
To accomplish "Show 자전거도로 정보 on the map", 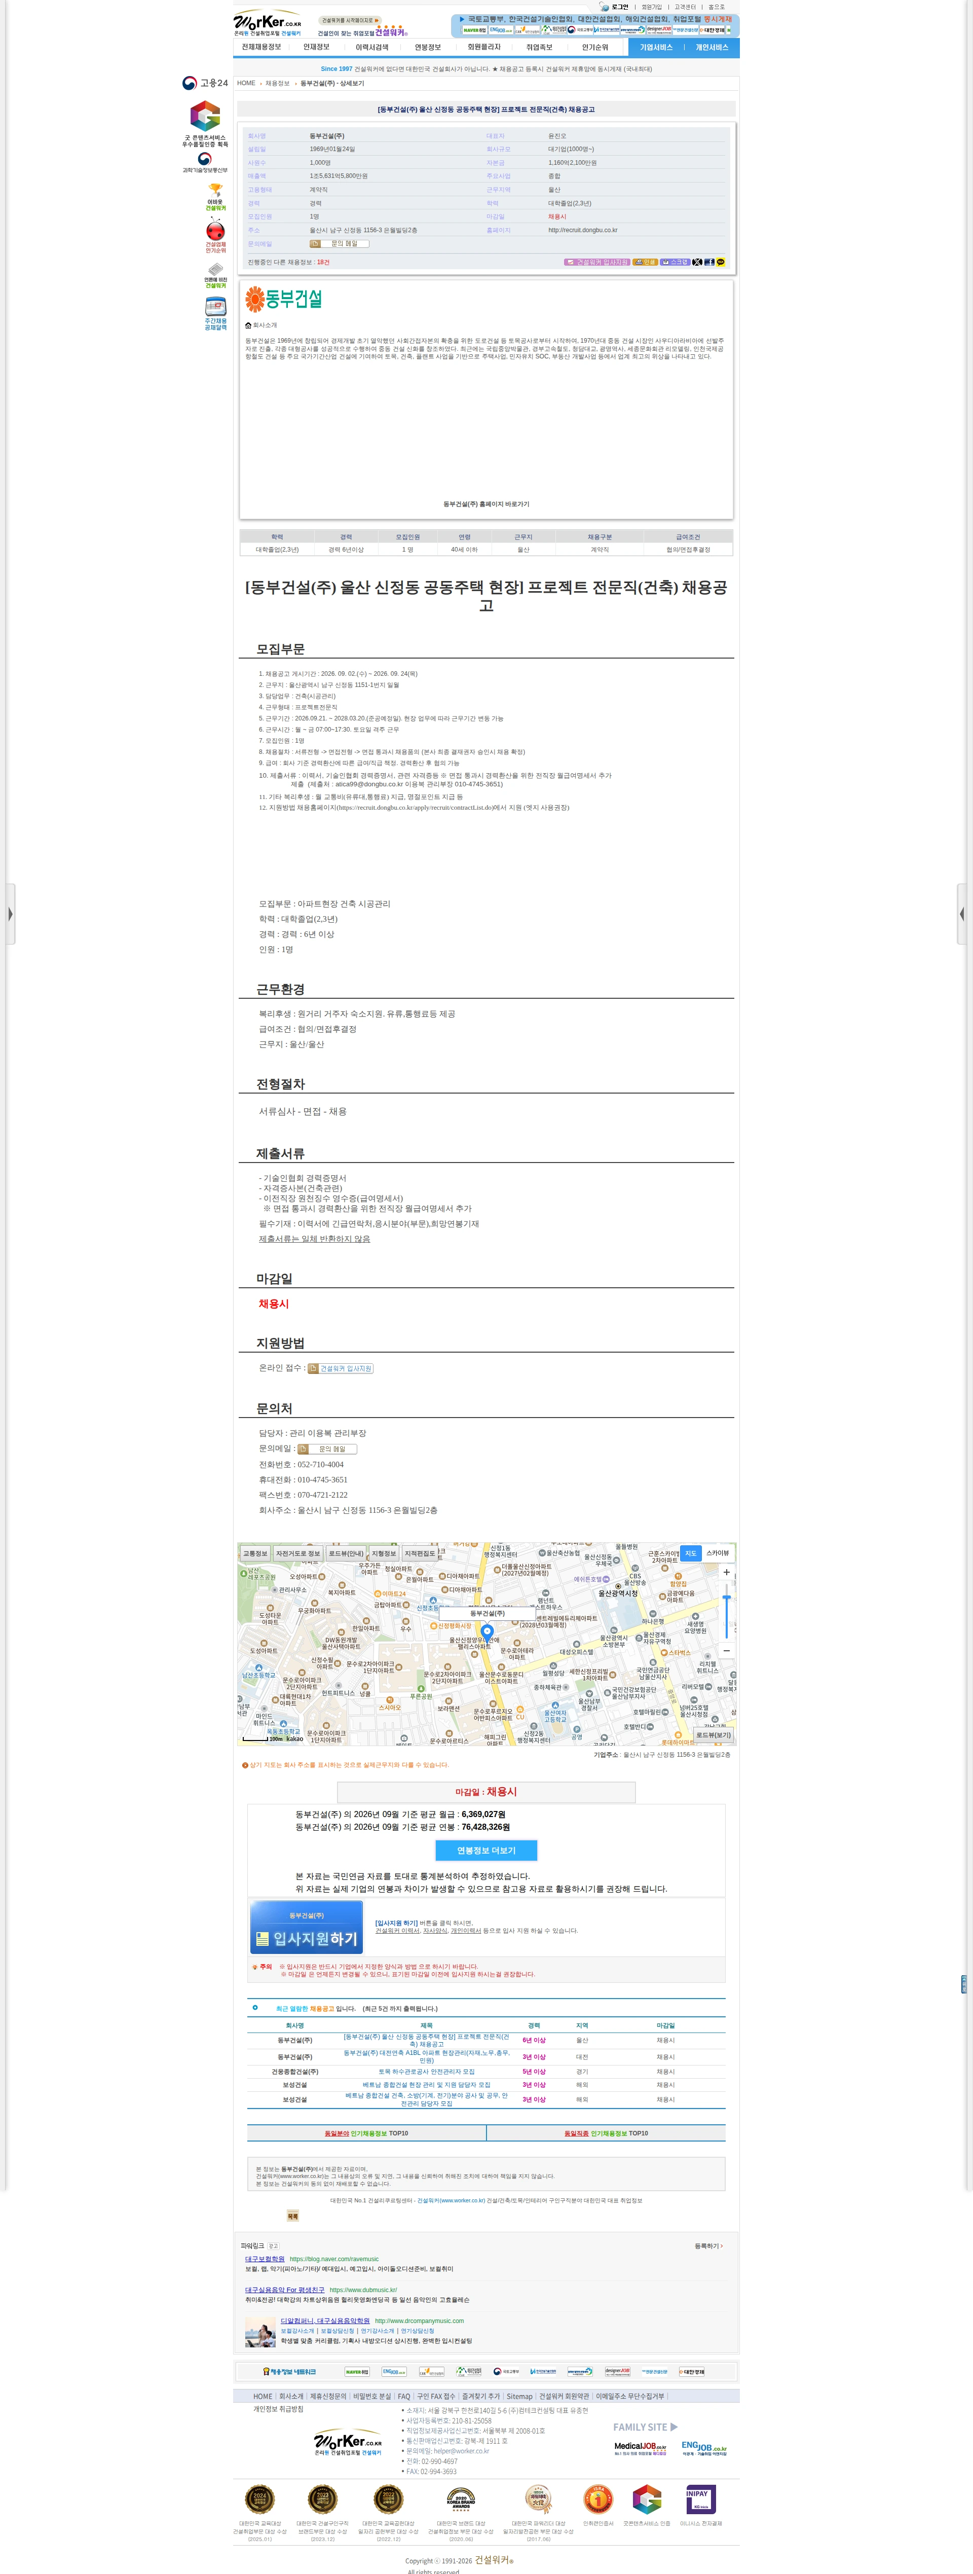I will [298, 1553].
